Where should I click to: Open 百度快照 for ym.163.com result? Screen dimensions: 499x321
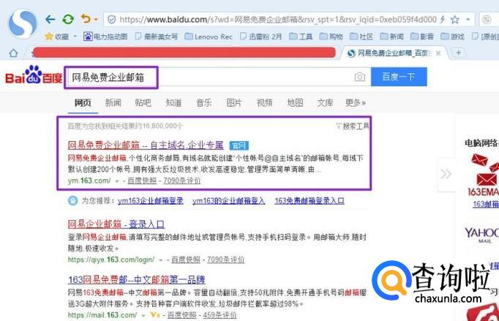pos(142,181)
